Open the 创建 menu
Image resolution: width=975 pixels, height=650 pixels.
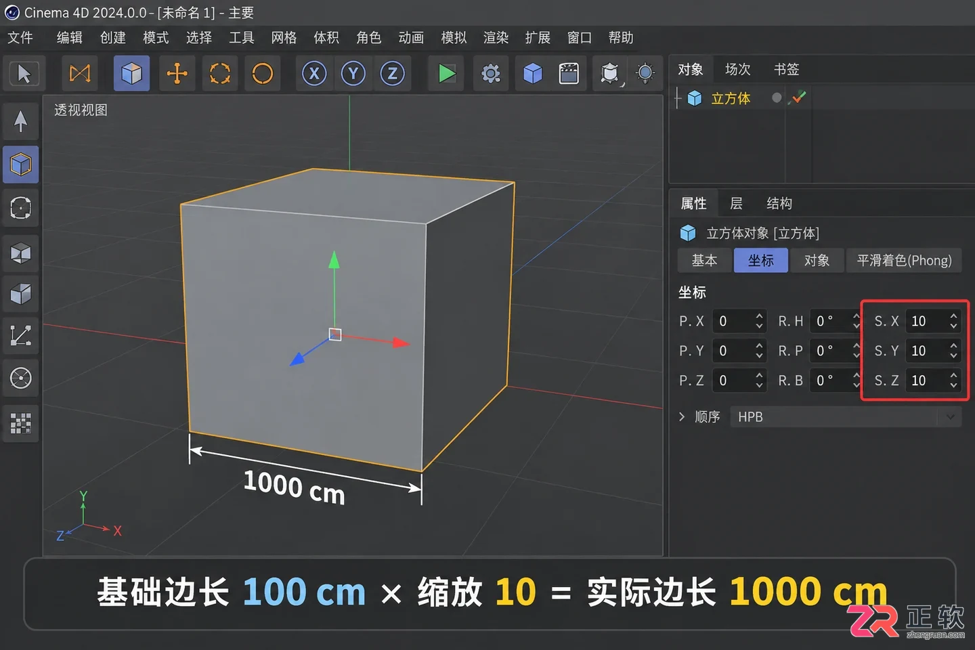113,38
